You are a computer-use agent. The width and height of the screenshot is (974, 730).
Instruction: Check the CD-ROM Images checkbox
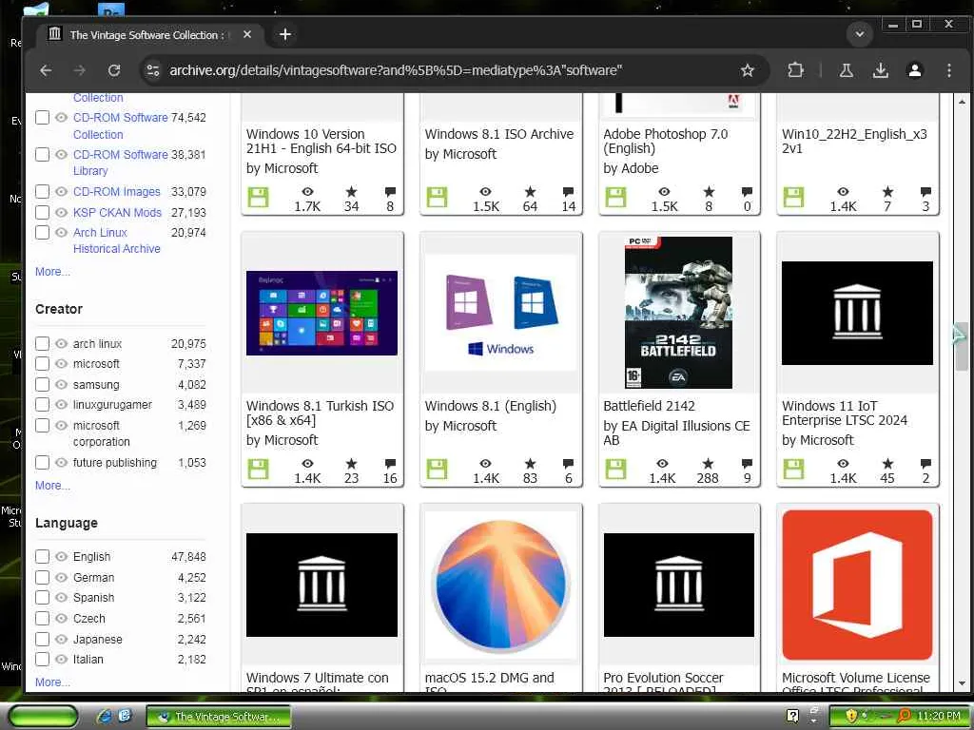click(42, 191)
